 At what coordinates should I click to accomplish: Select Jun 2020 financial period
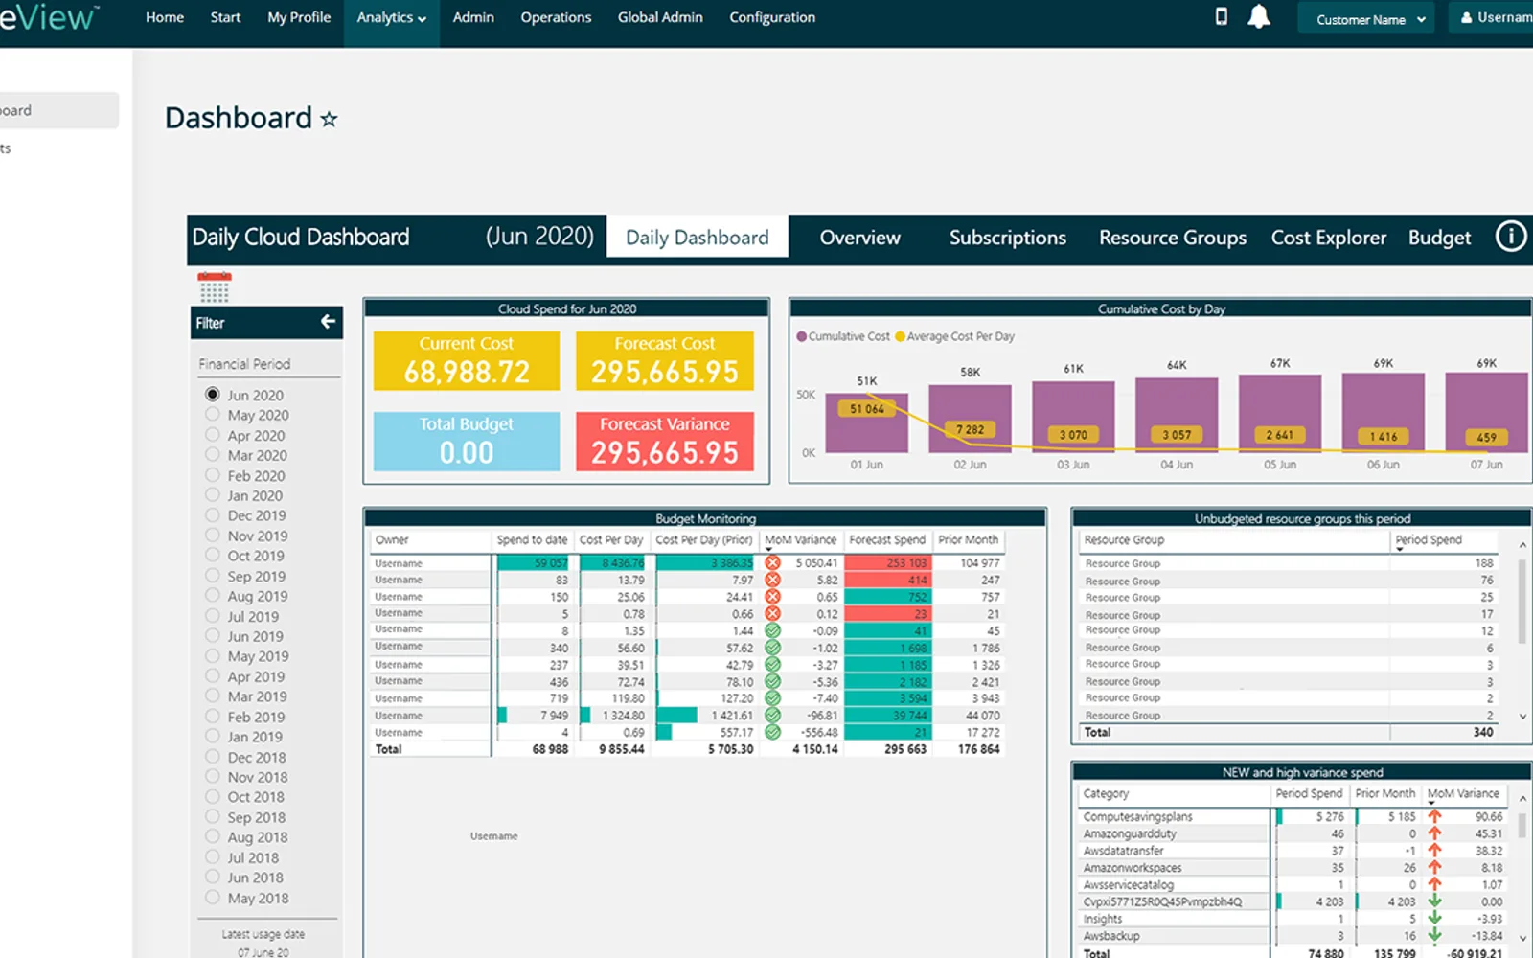coord(212,395)
